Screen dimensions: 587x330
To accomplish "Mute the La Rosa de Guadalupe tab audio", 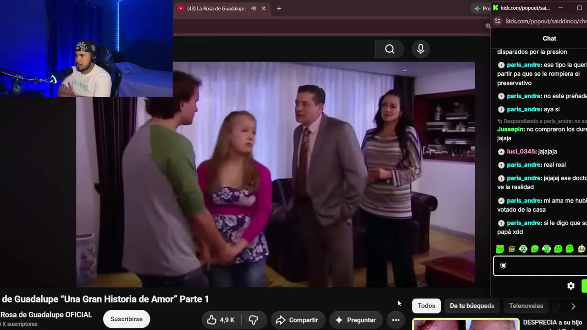I will click(x=254, y=8).
